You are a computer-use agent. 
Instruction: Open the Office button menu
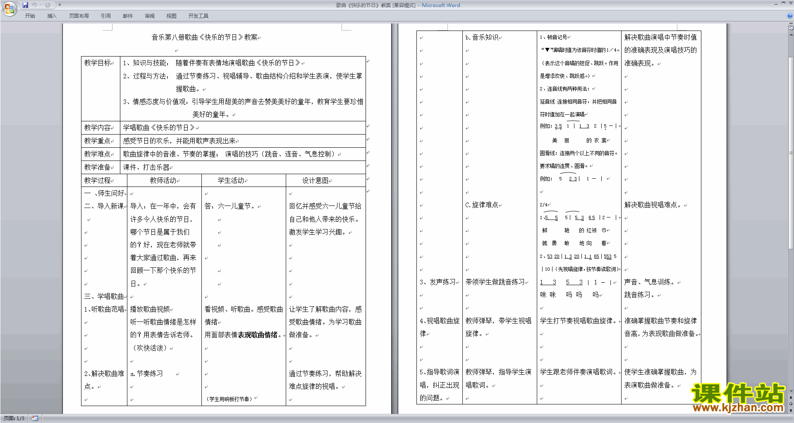(9, 8)
